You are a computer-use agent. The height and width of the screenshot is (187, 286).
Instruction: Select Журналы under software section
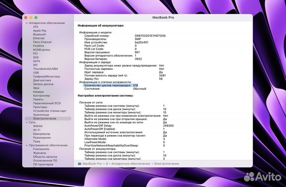coord(40,153)
